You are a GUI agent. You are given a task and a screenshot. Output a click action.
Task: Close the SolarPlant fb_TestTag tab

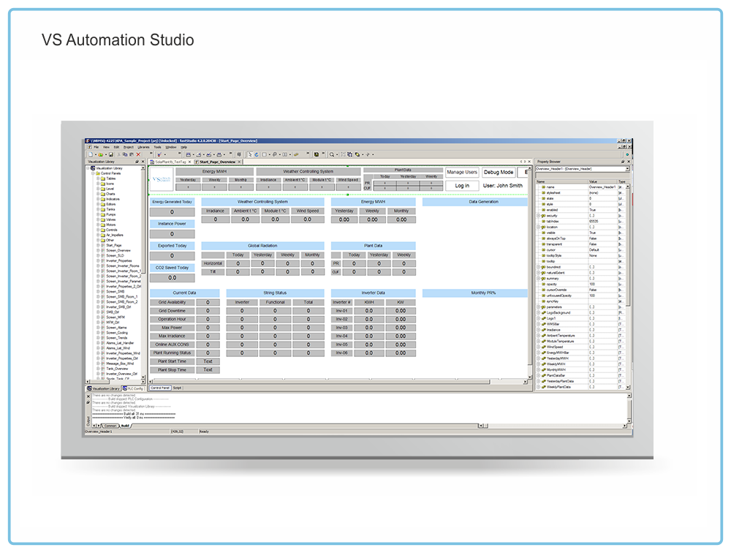pos(190,162)
